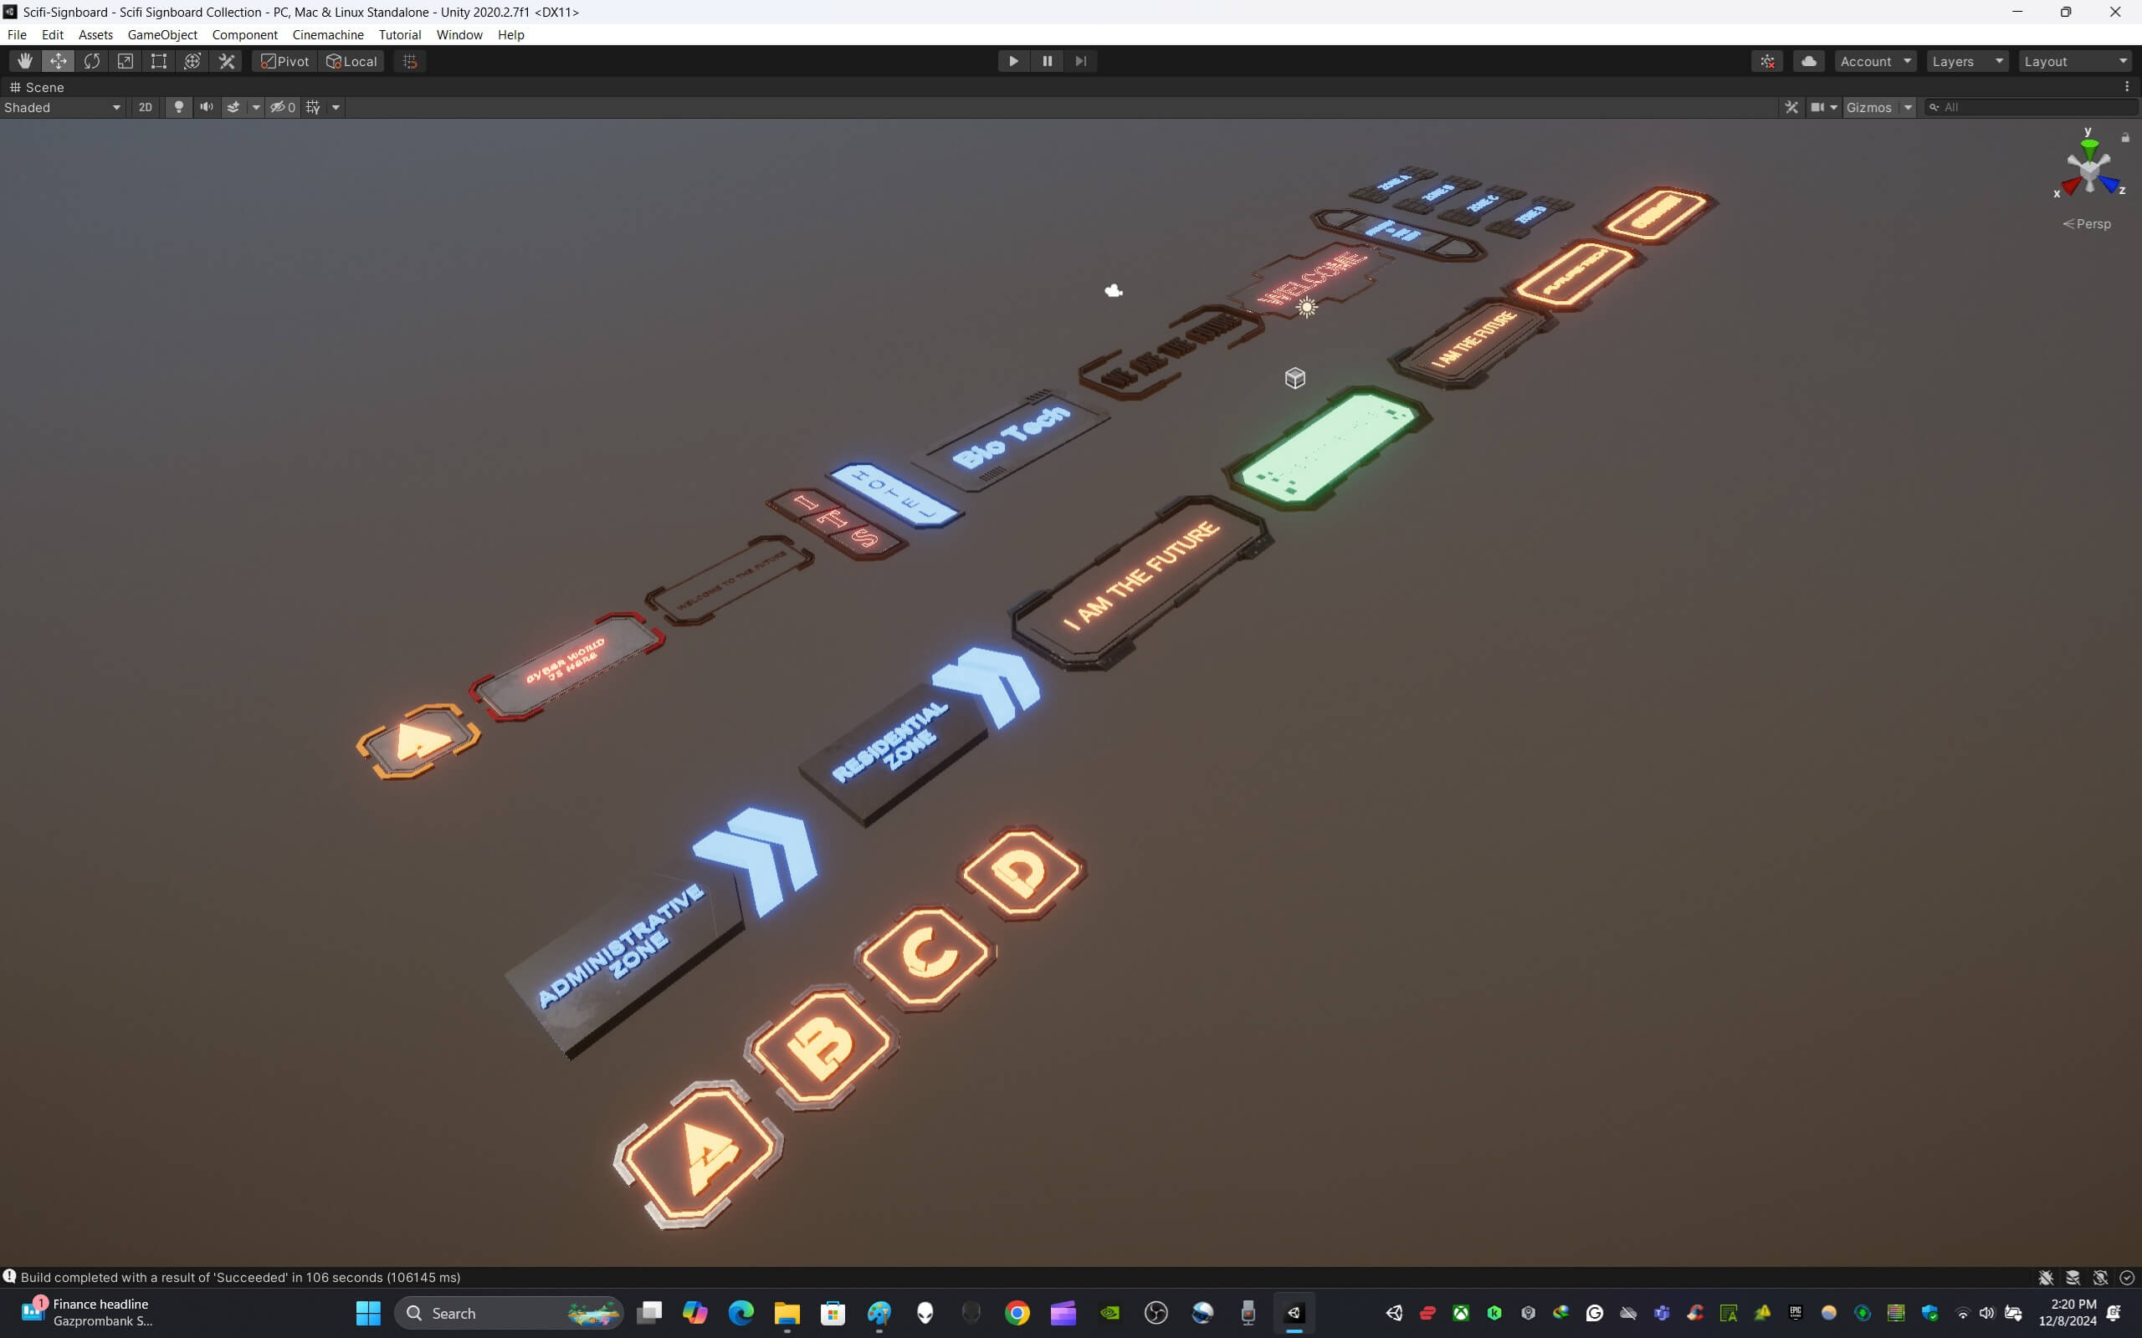Select the Rotate tool
This screenshot has height=1338, width=2142.
click(92, 61)
